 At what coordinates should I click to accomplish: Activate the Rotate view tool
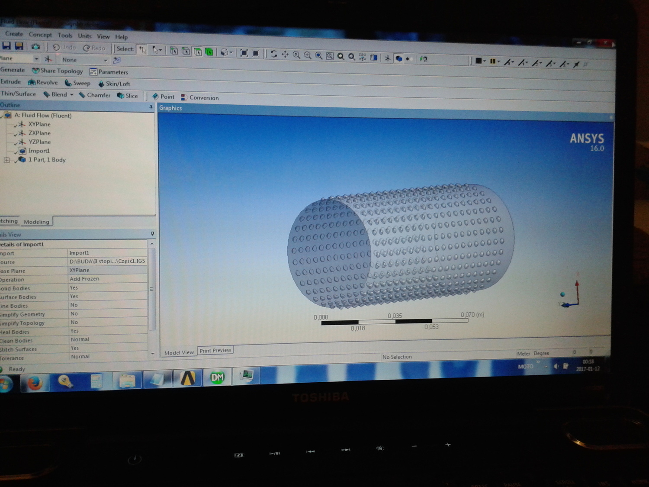pyautogui.click(x=273, y=54)
